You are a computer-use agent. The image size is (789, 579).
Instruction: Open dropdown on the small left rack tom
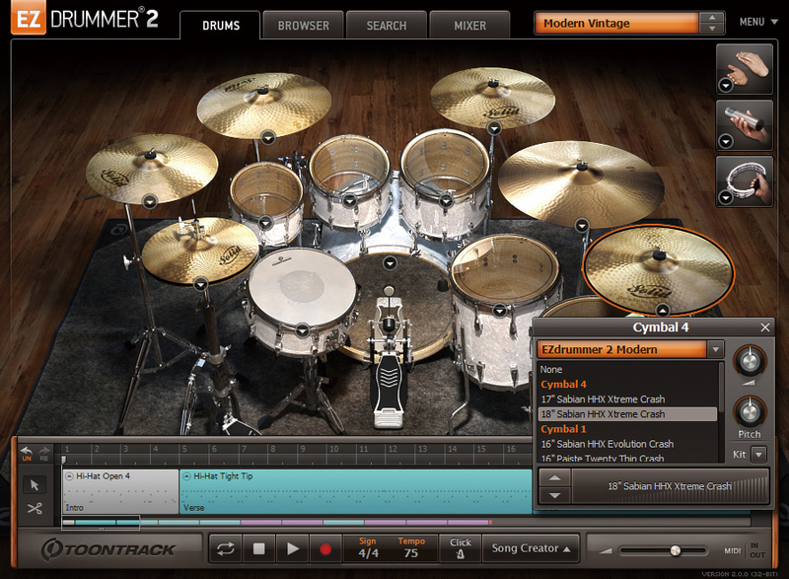click(265, 222)
